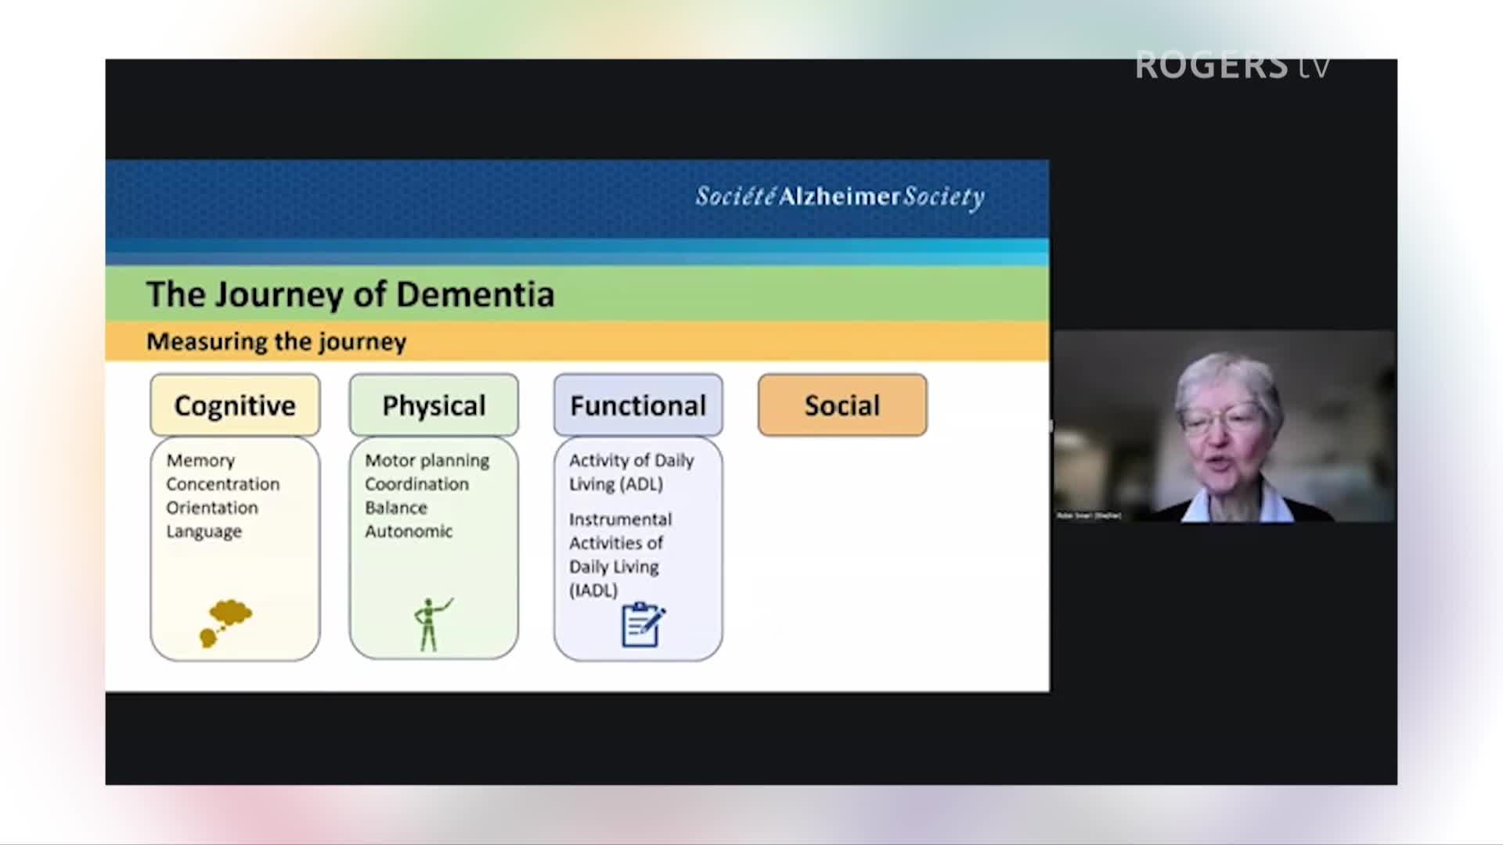Click the speaker's webcam video thumbnail

click(1224, 426)
